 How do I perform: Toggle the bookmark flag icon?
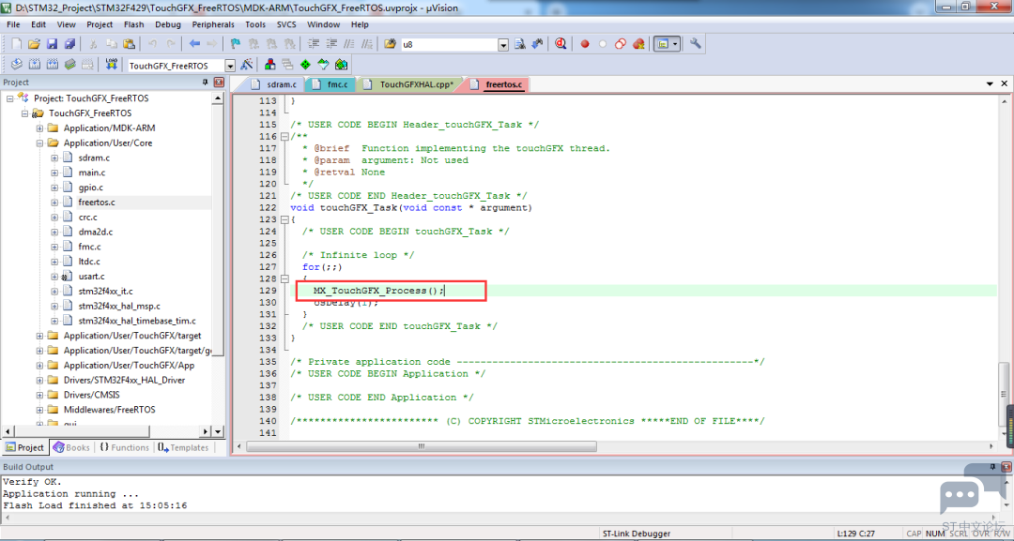(236, 44)
